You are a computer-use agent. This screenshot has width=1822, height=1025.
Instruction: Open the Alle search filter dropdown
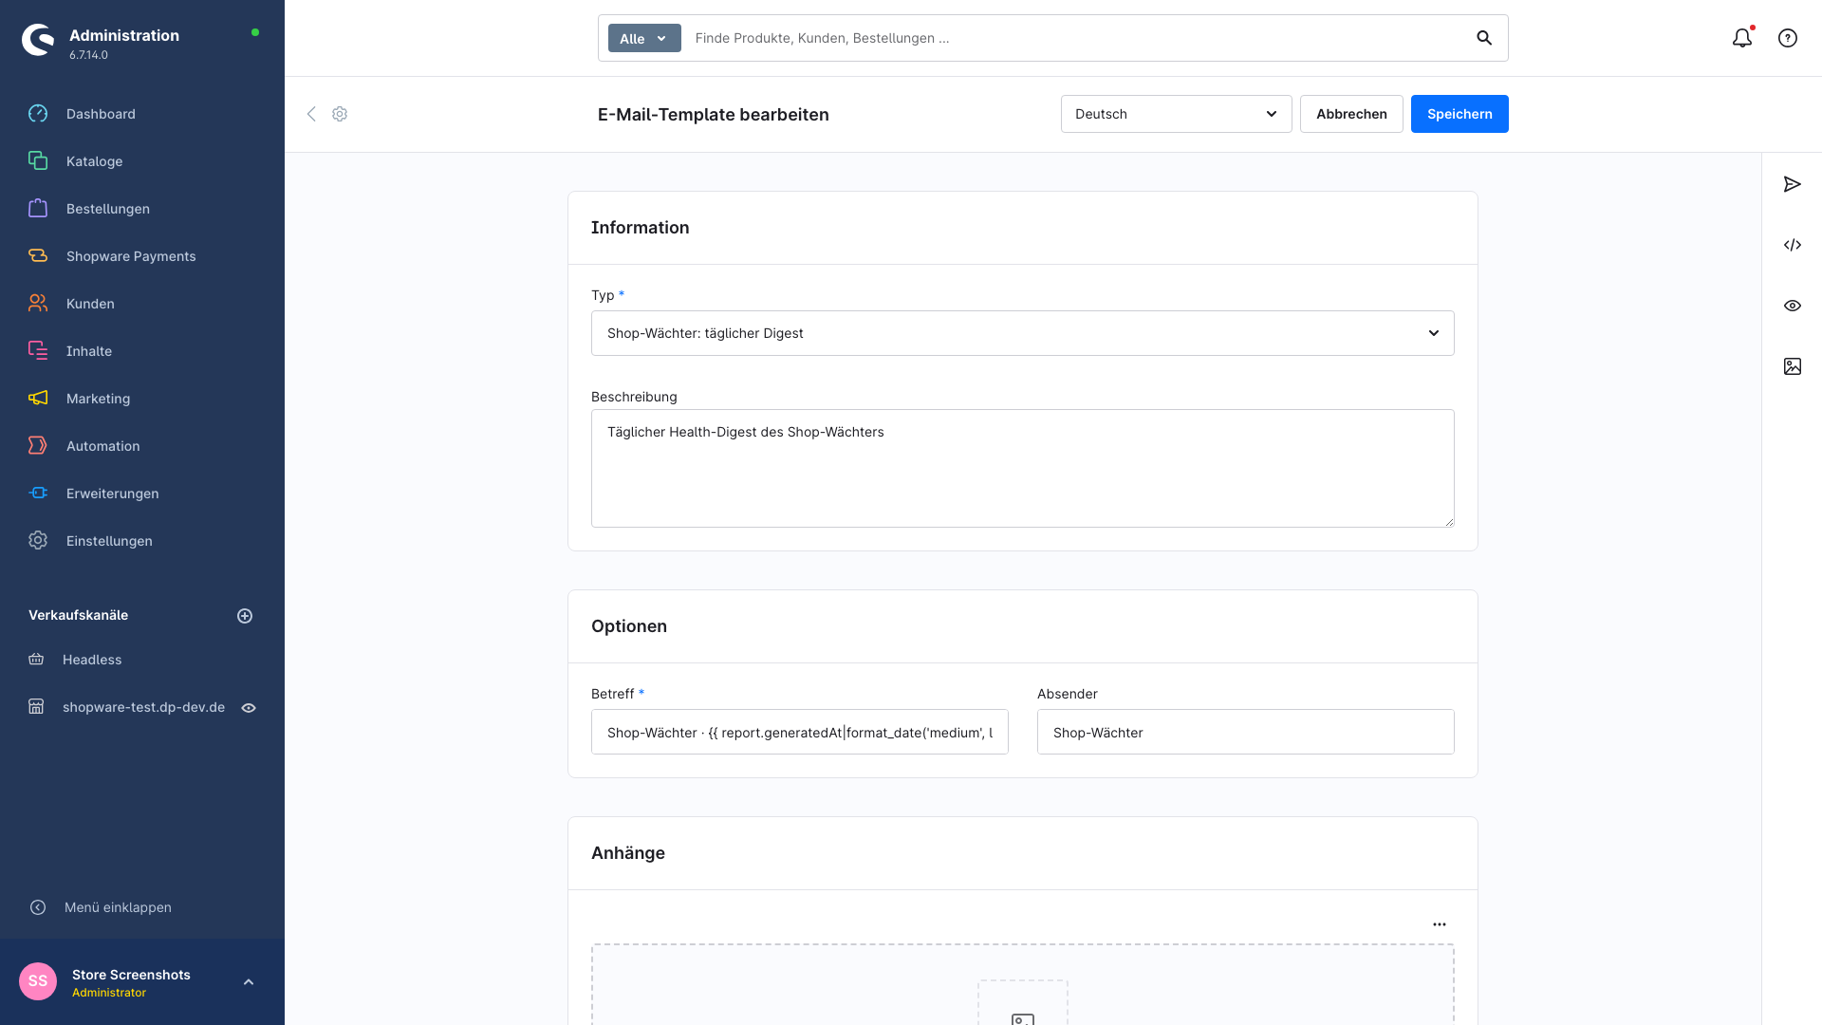pos(644,38)
